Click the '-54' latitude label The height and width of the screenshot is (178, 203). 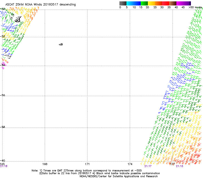2,65
